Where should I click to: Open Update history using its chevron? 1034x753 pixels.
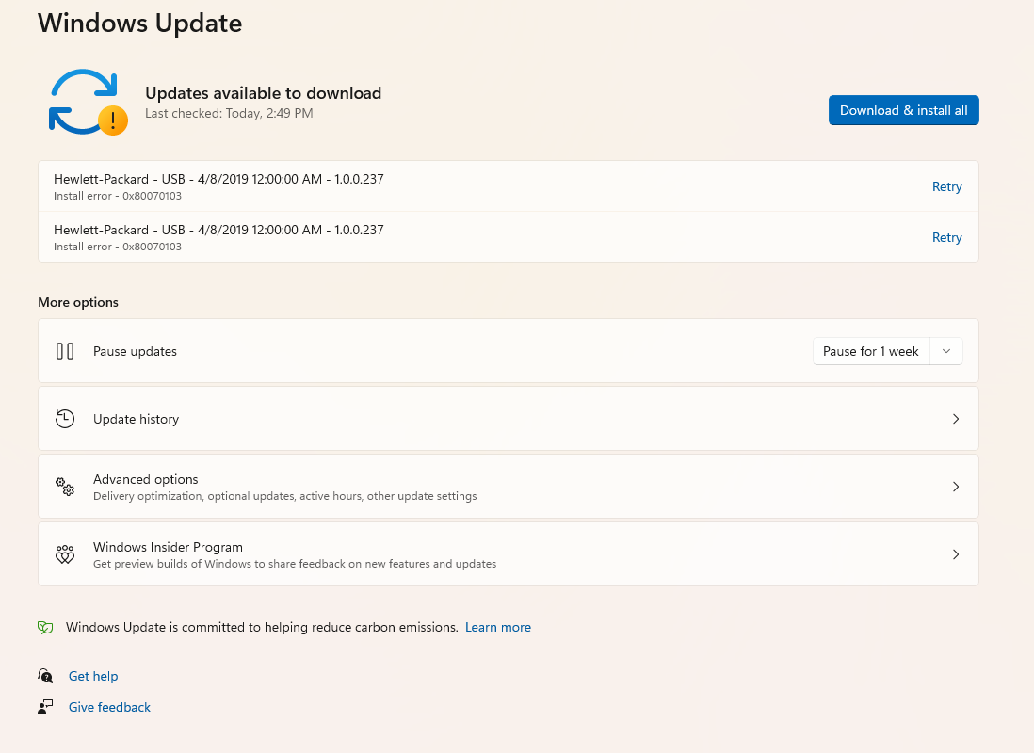click(955, 419)
